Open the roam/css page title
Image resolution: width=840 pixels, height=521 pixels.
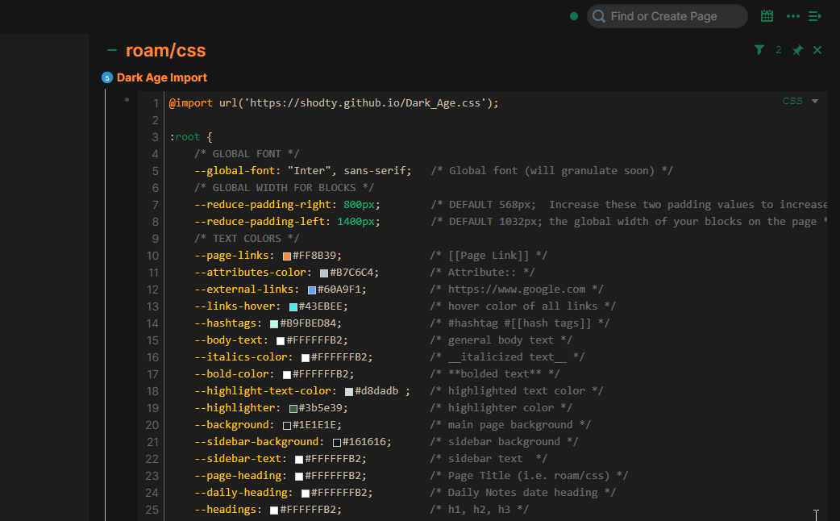click(x=166, y=51)
